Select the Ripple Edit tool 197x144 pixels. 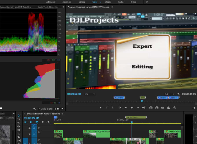coord(19,126)
